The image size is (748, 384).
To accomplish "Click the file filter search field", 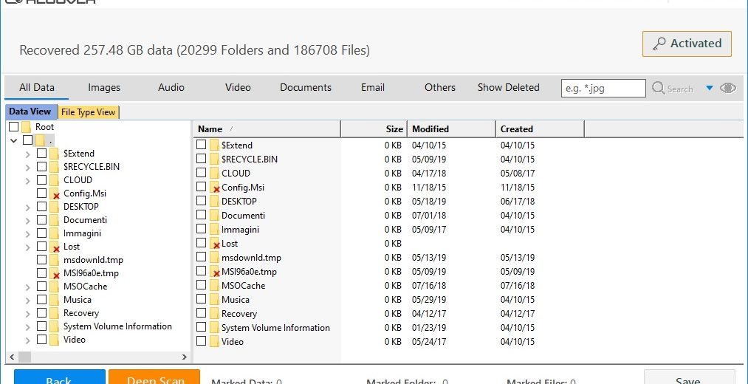I will (603, 88).
